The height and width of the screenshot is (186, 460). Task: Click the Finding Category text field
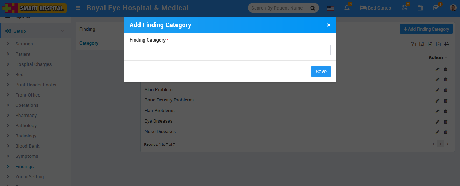[x=230, y=50]
